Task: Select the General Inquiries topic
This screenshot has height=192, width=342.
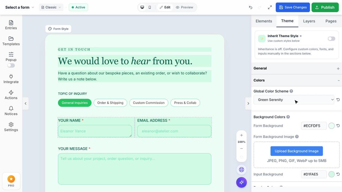Action: 75,103
